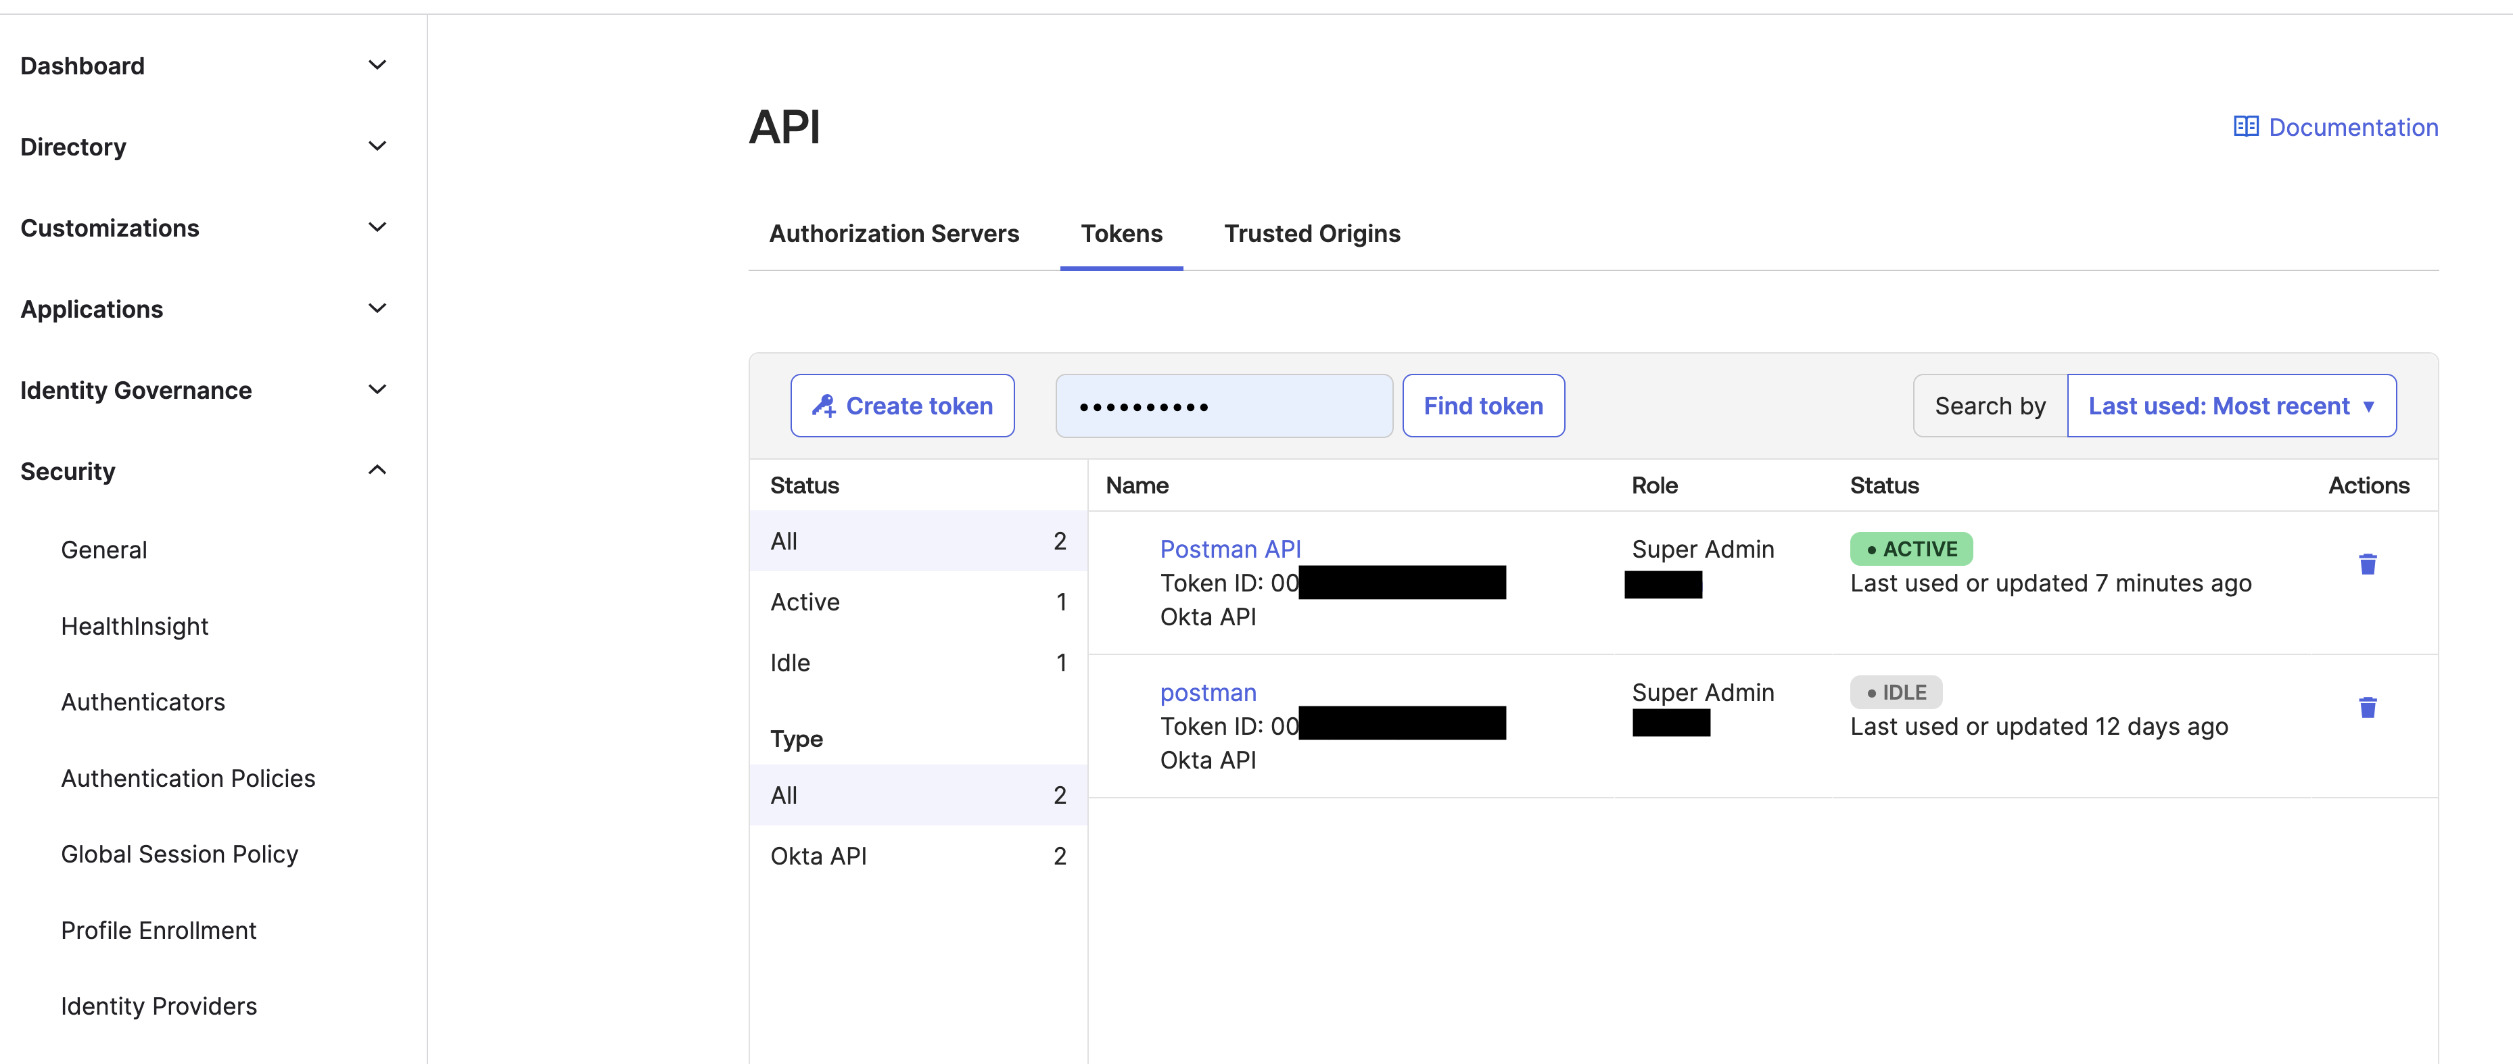Filter token type by Okta API

[x=917, y=856]
